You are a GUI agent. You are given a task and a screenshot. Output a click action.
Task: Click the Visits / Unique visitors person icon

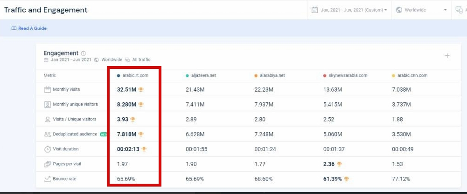pyautogui.click(x=48, y=119)
